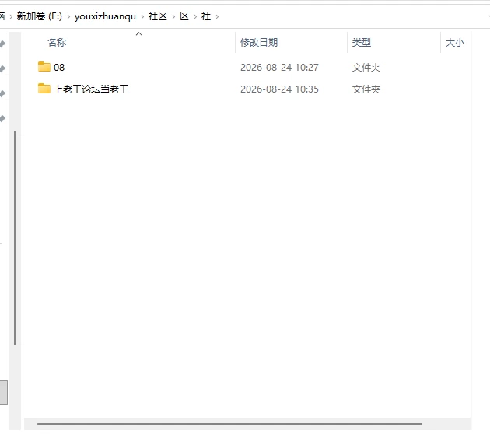Viewport: 490px width, 434px height.
Task: Expand chevron after 新加卷 (E:)
Action: [68, 16]
